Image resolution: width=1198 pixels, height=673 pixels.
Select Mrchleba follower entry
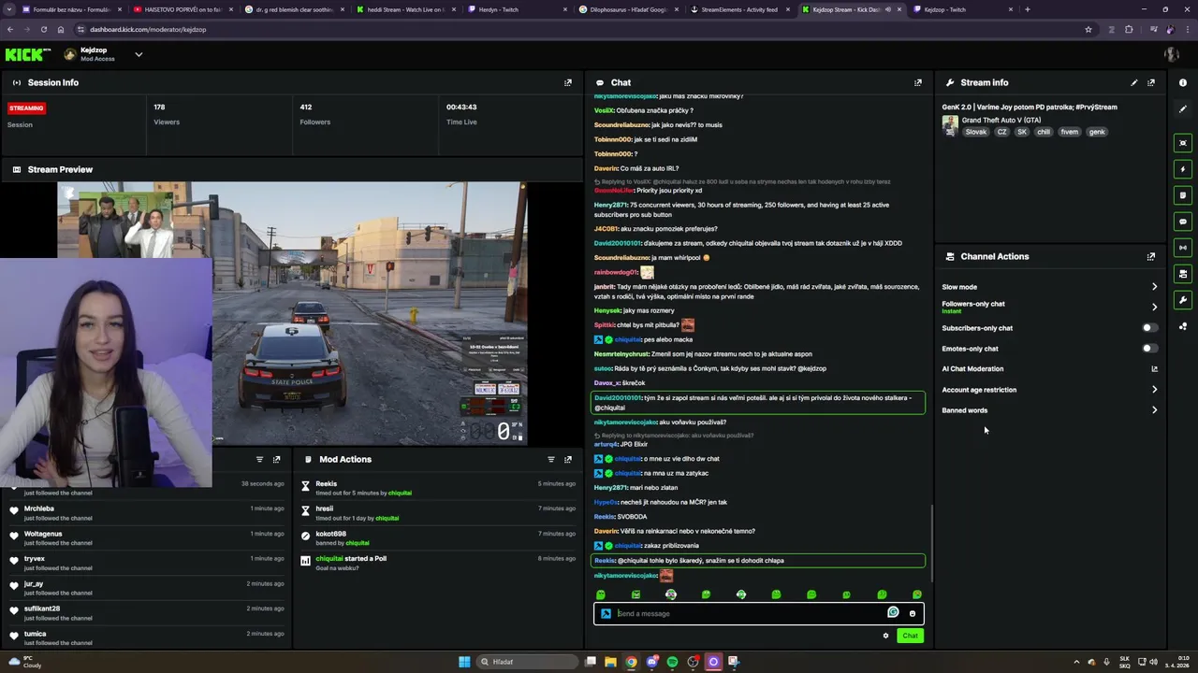click(146, 512)
